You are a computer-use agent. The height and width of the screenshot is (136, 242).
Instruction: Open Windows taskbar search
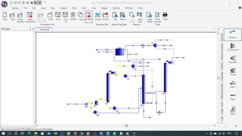pos(9,133)
